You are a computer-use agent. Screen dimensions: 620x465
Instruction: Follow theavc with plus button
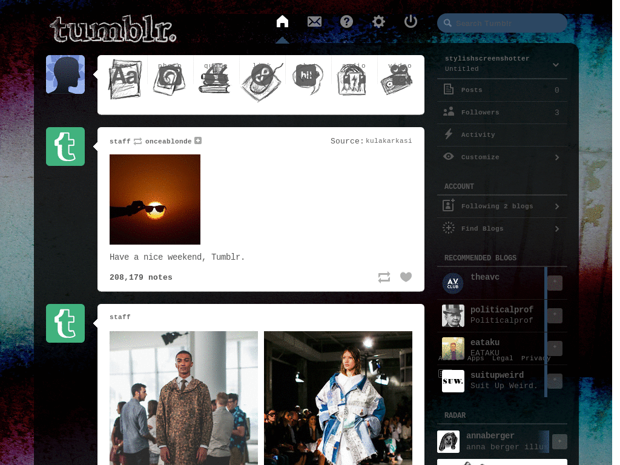tap(555, 283)
